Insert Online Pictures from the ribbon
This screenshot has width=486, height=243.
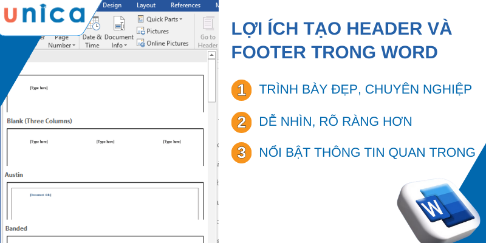163,43
